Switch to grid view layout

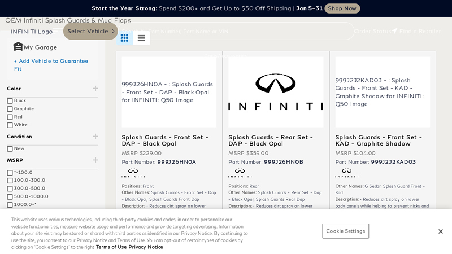(124, 38)
